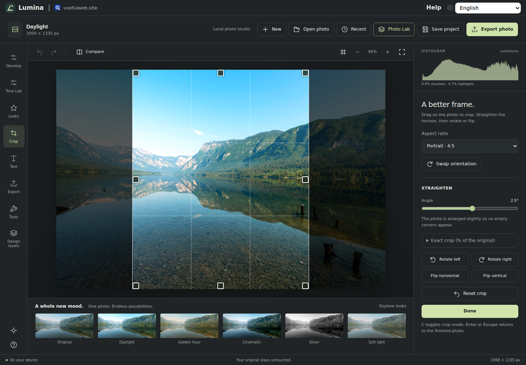Screen dimensions: 526x365
Task: Open Design layers panel
Action: click(x=14, y=239)
